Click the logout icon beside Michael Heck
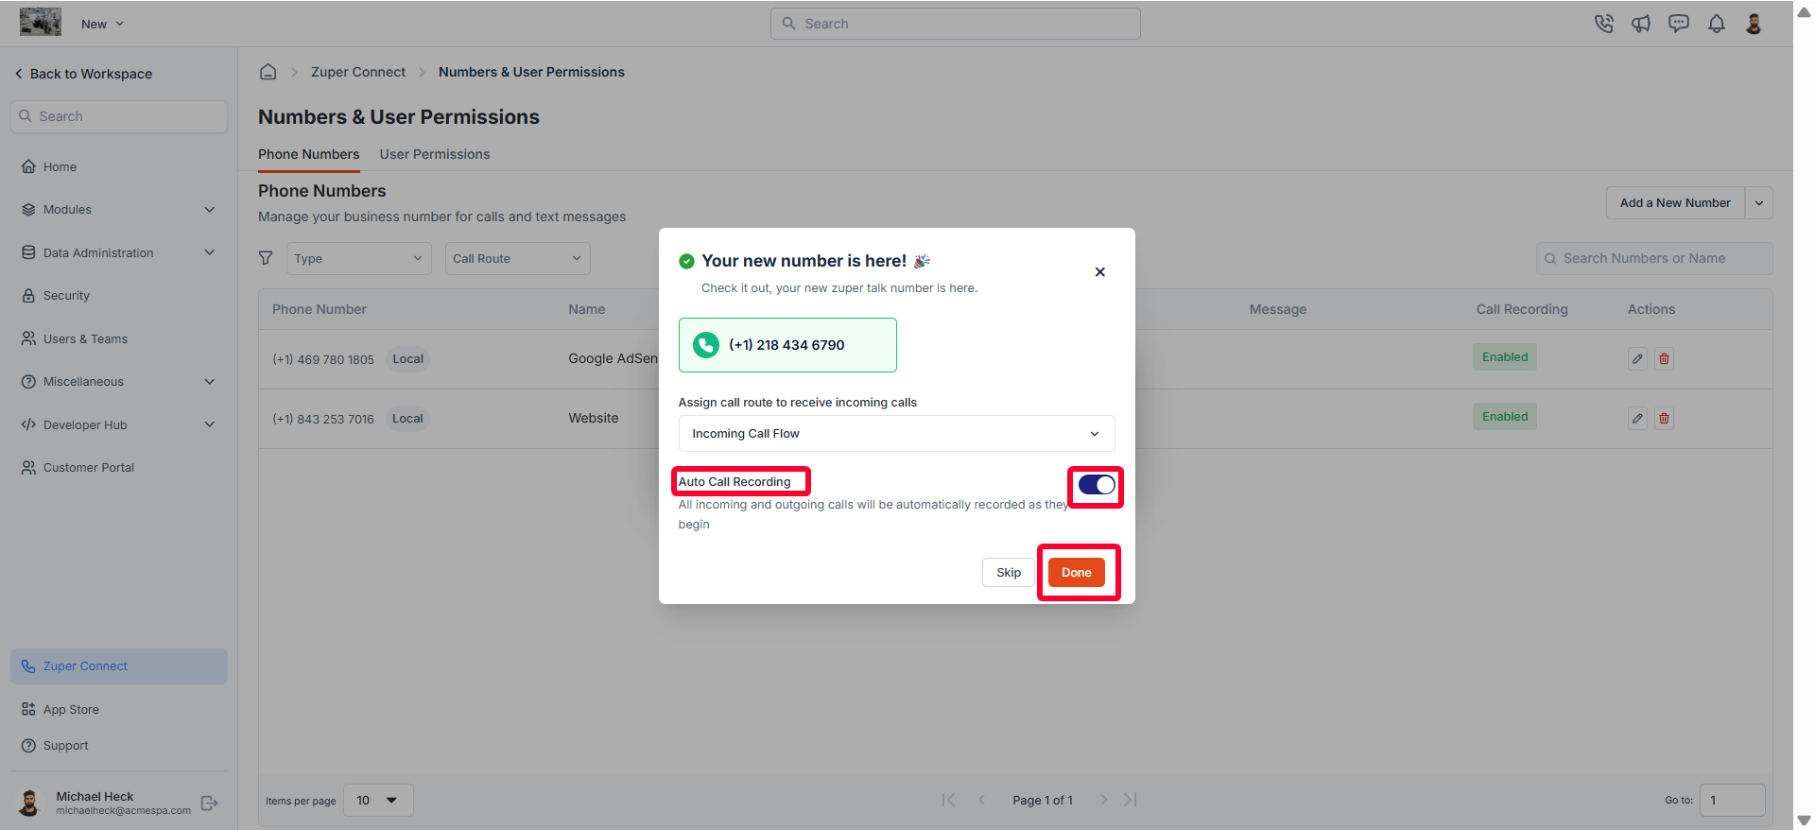This screenshot has height=830, width=1815. (210, 803)
